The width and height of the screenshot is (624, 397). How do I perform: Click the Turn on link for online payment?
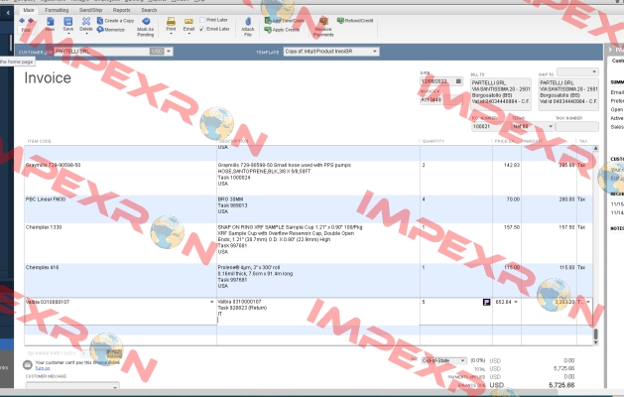43,368
